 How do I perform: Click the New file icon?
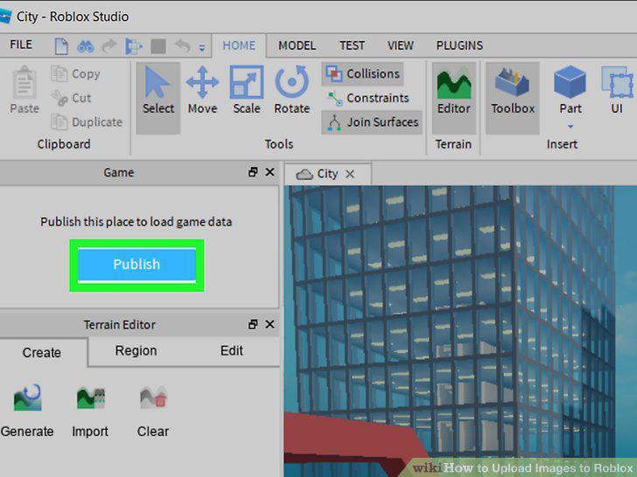(x=61, y=45)
